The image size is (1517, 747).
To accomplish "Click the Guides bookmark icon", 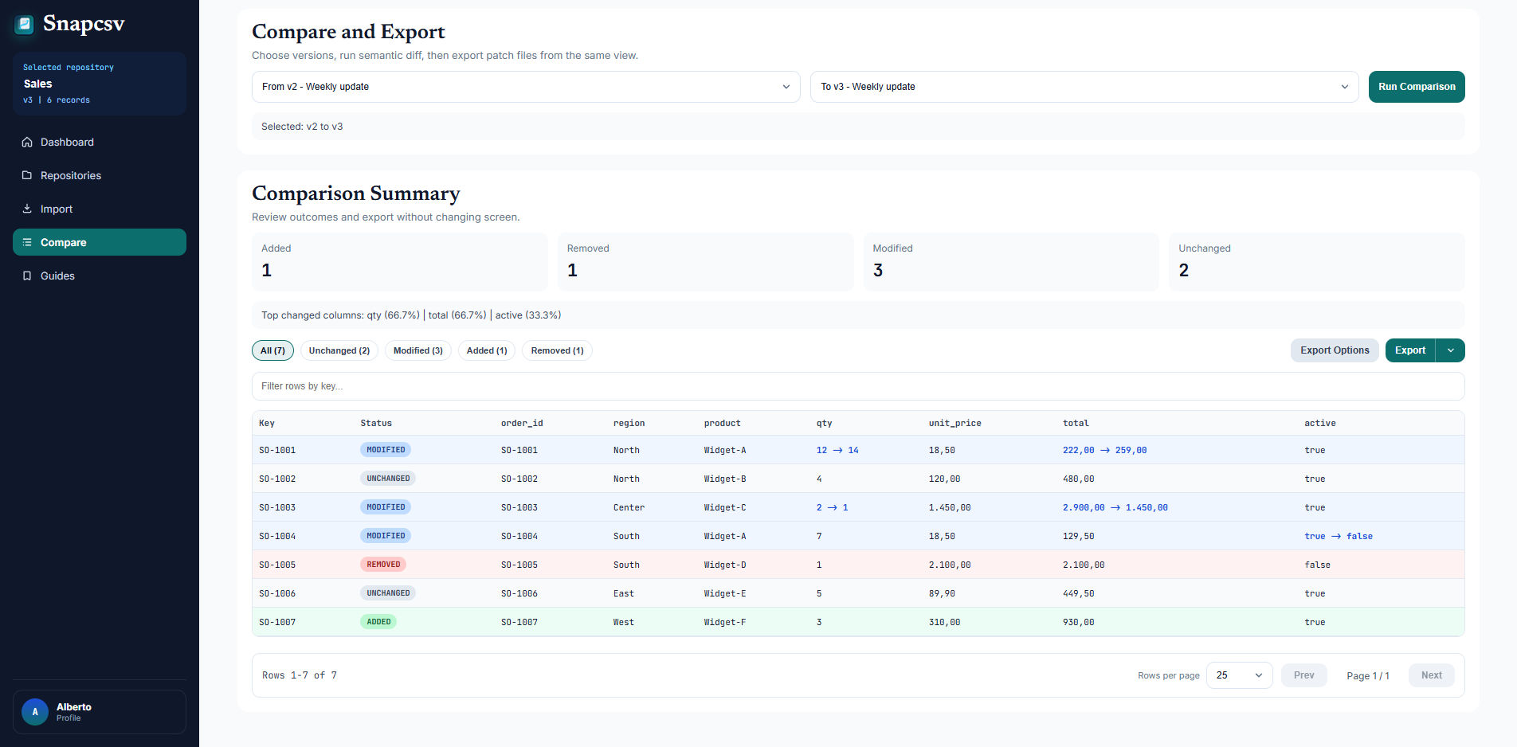I will click(27, 276).
